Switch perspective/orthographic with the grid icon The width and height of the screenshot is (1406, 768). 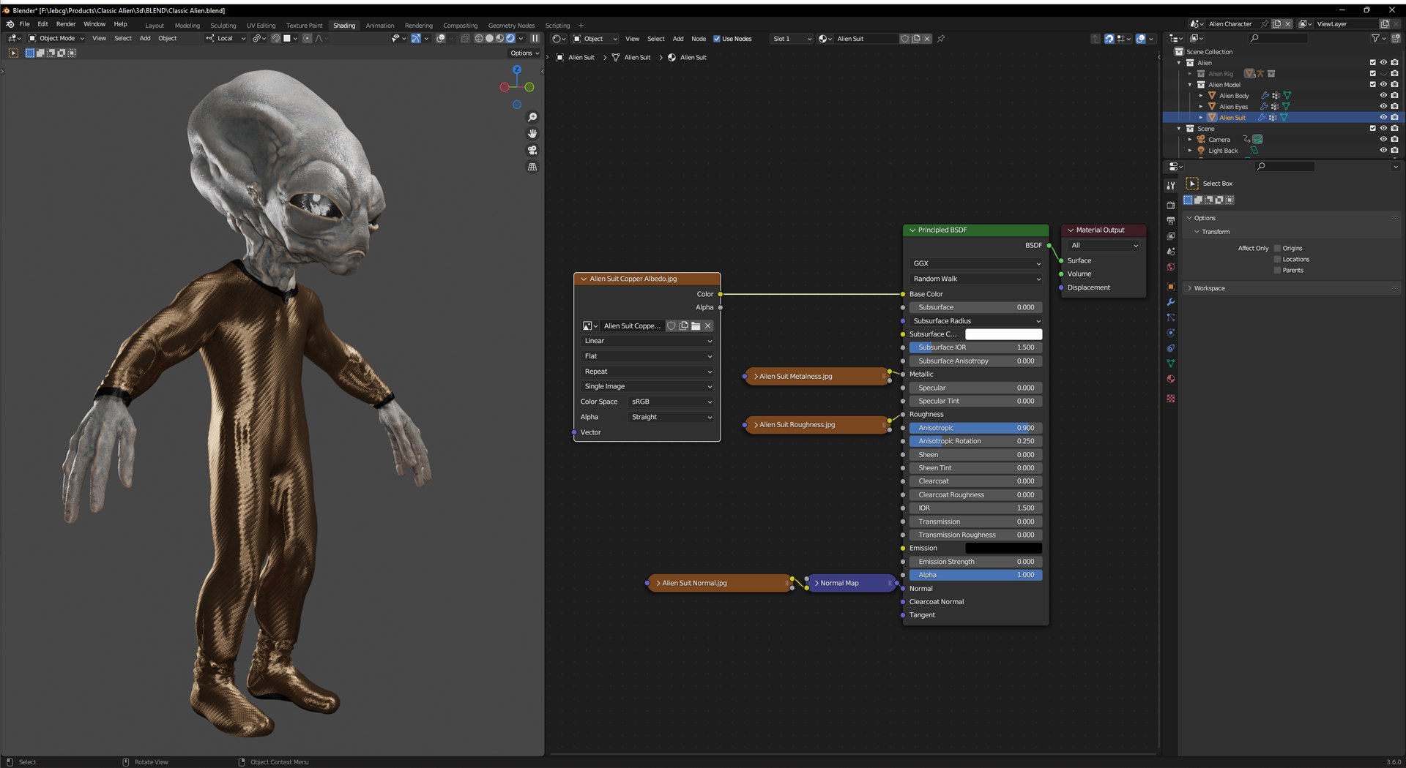pos(532,167)
